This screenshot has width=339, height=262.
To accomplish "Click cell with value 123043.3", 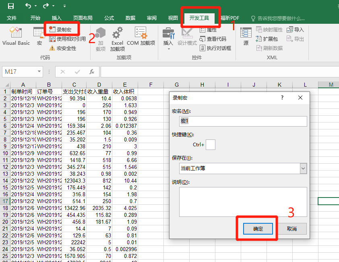I will (74, 181).
